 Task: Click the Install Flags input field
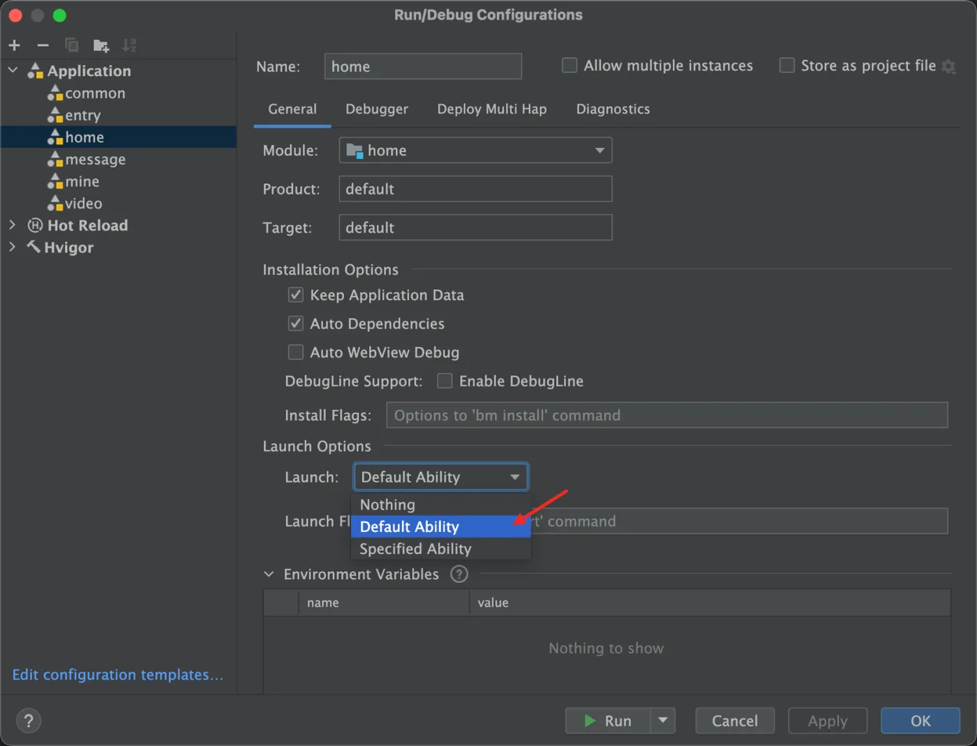(666, 416)
